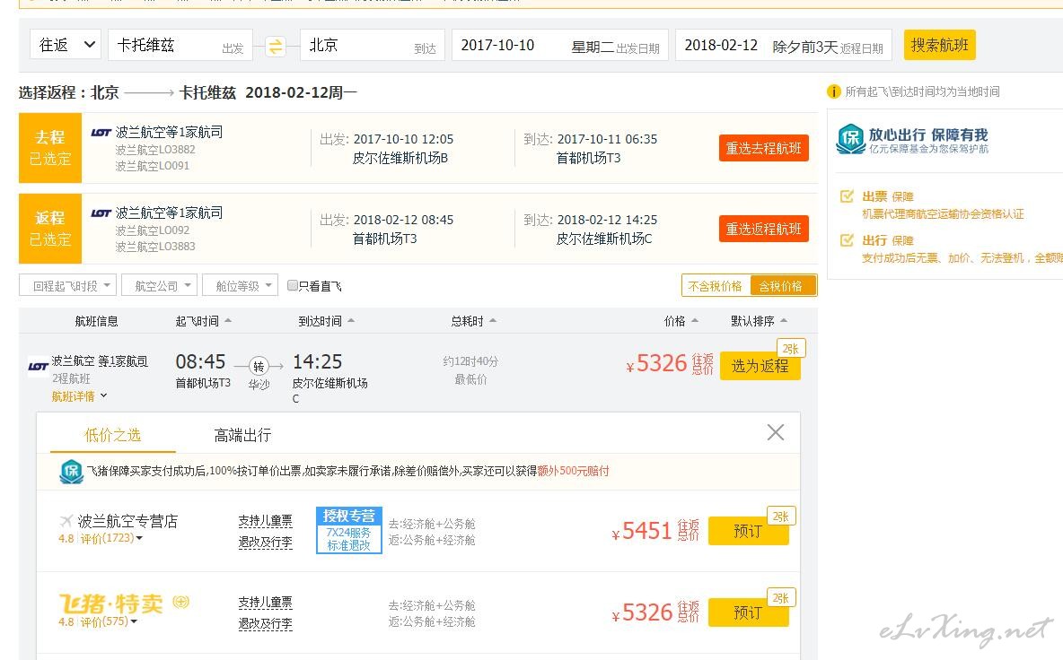This screenshot has width=1063, height=660.
Task: Click 重选去程航班 to reselect outbound flight
Action: (763, 148)
